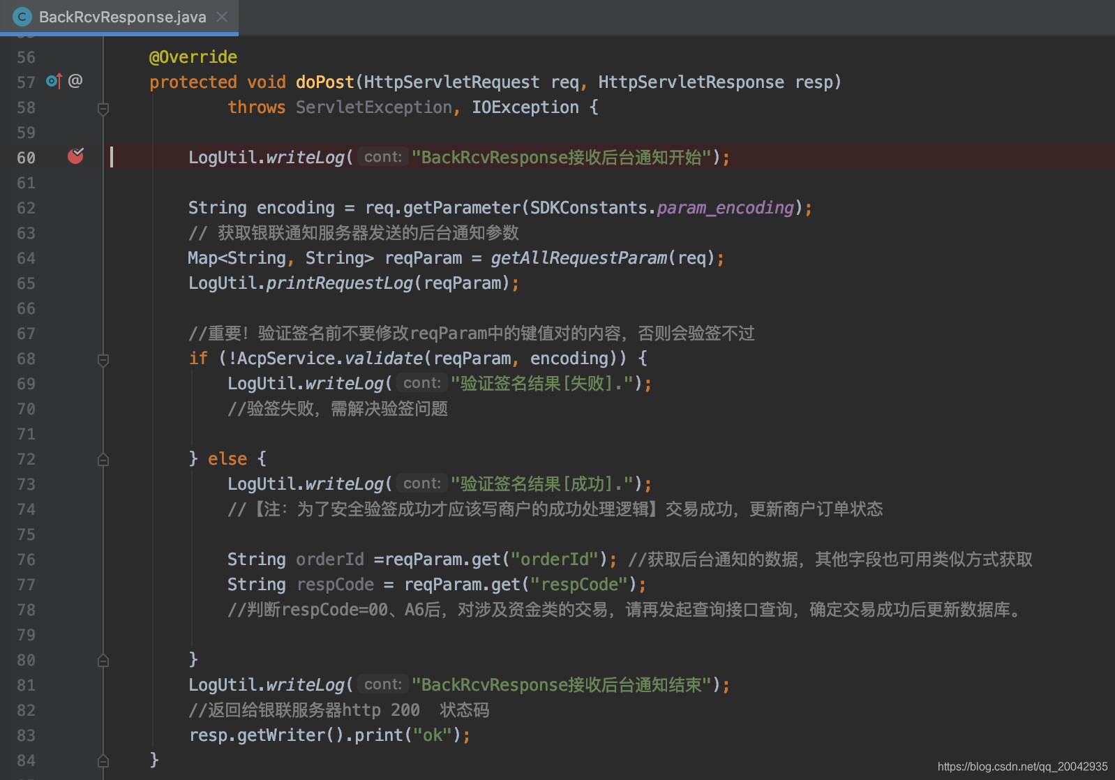Click the validate method call on line 68

pyautogui.click(x=384, y=359)
